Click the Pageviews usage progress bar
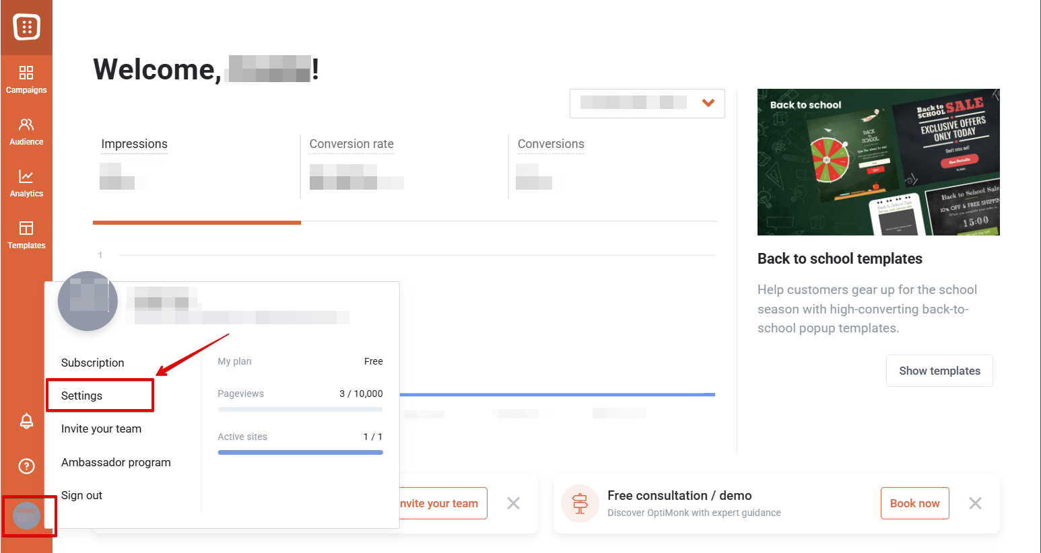 tap(300, 409)
